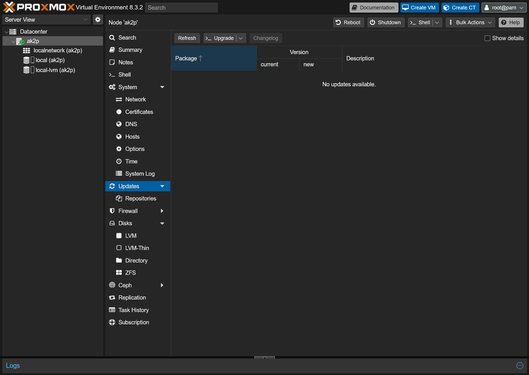Open the Shell dropdown arrow in node header
Screen dimensions: 529x375
tap(437, 22)
